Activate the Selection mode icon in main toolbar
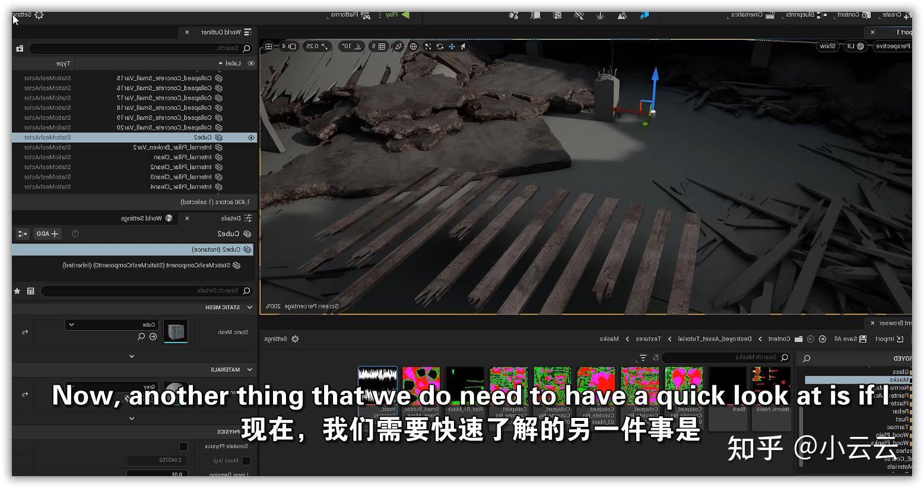 coord(644,15)
